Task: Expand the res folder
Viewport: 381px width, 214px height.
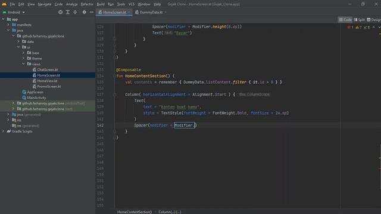Action: tap(8, 120)
